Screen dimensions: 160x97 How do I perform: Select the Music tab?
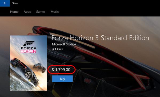point(55,12)
